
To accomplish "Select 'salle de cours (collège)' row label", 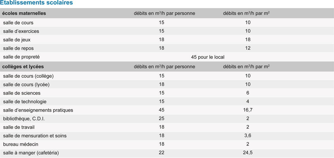I will click(x=28, y=76).
